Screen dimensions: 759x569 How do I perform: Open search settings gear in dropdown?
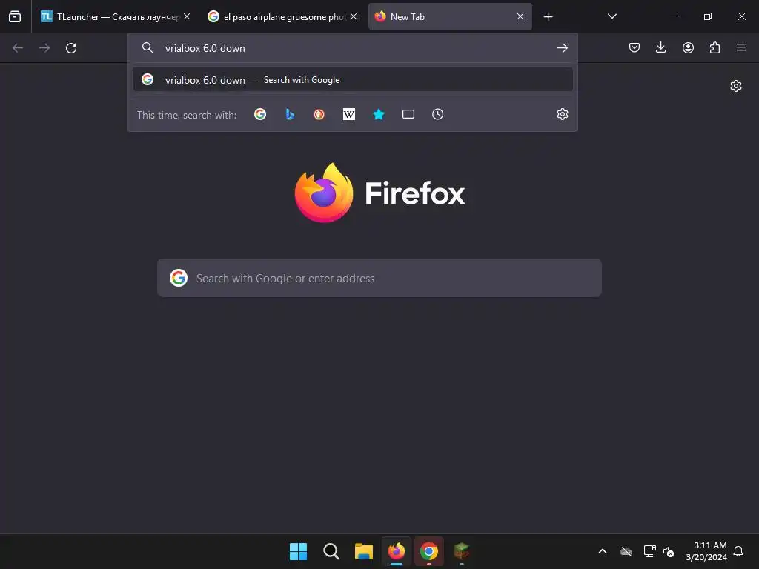(x=562, y=115)
